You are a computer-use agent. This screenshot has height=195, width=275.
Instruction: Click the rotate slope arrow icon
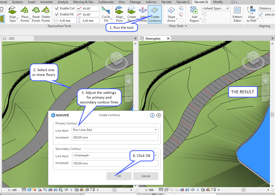click(181, 14)
